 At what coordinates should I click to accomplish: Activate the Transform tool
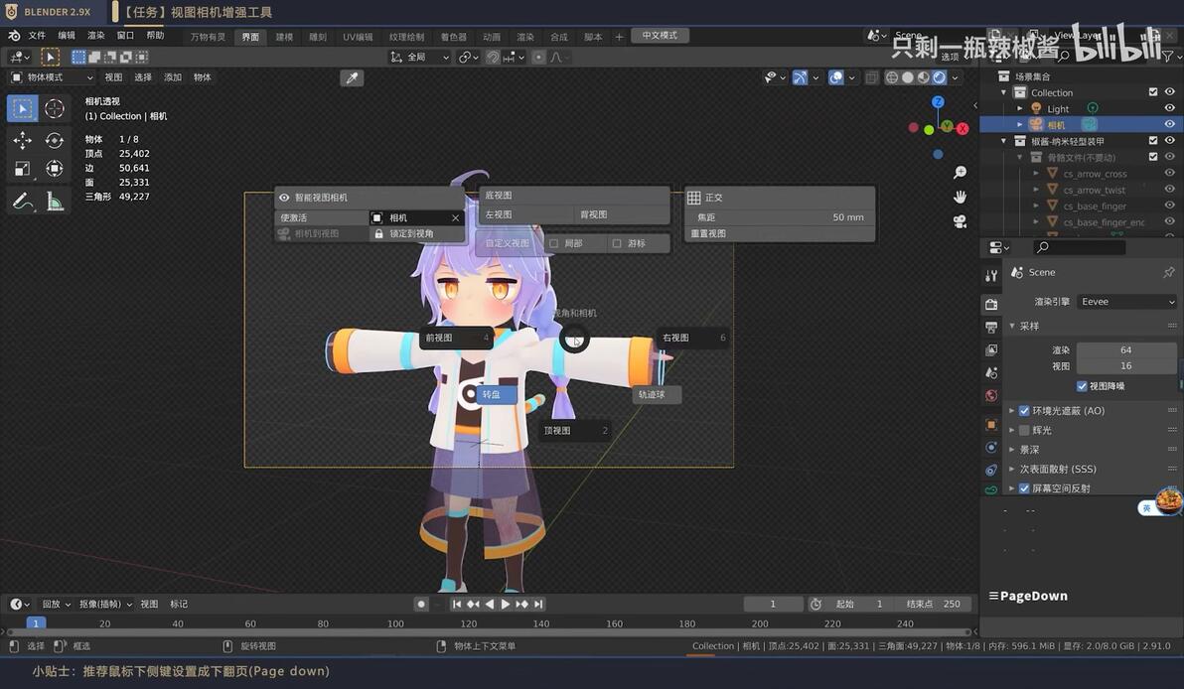[55, 169]
